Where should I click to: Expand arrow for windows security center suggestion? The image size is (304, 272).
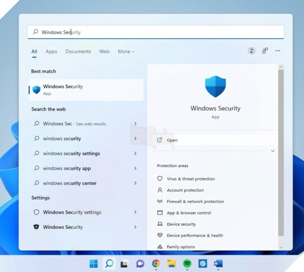tap(135, 183)
